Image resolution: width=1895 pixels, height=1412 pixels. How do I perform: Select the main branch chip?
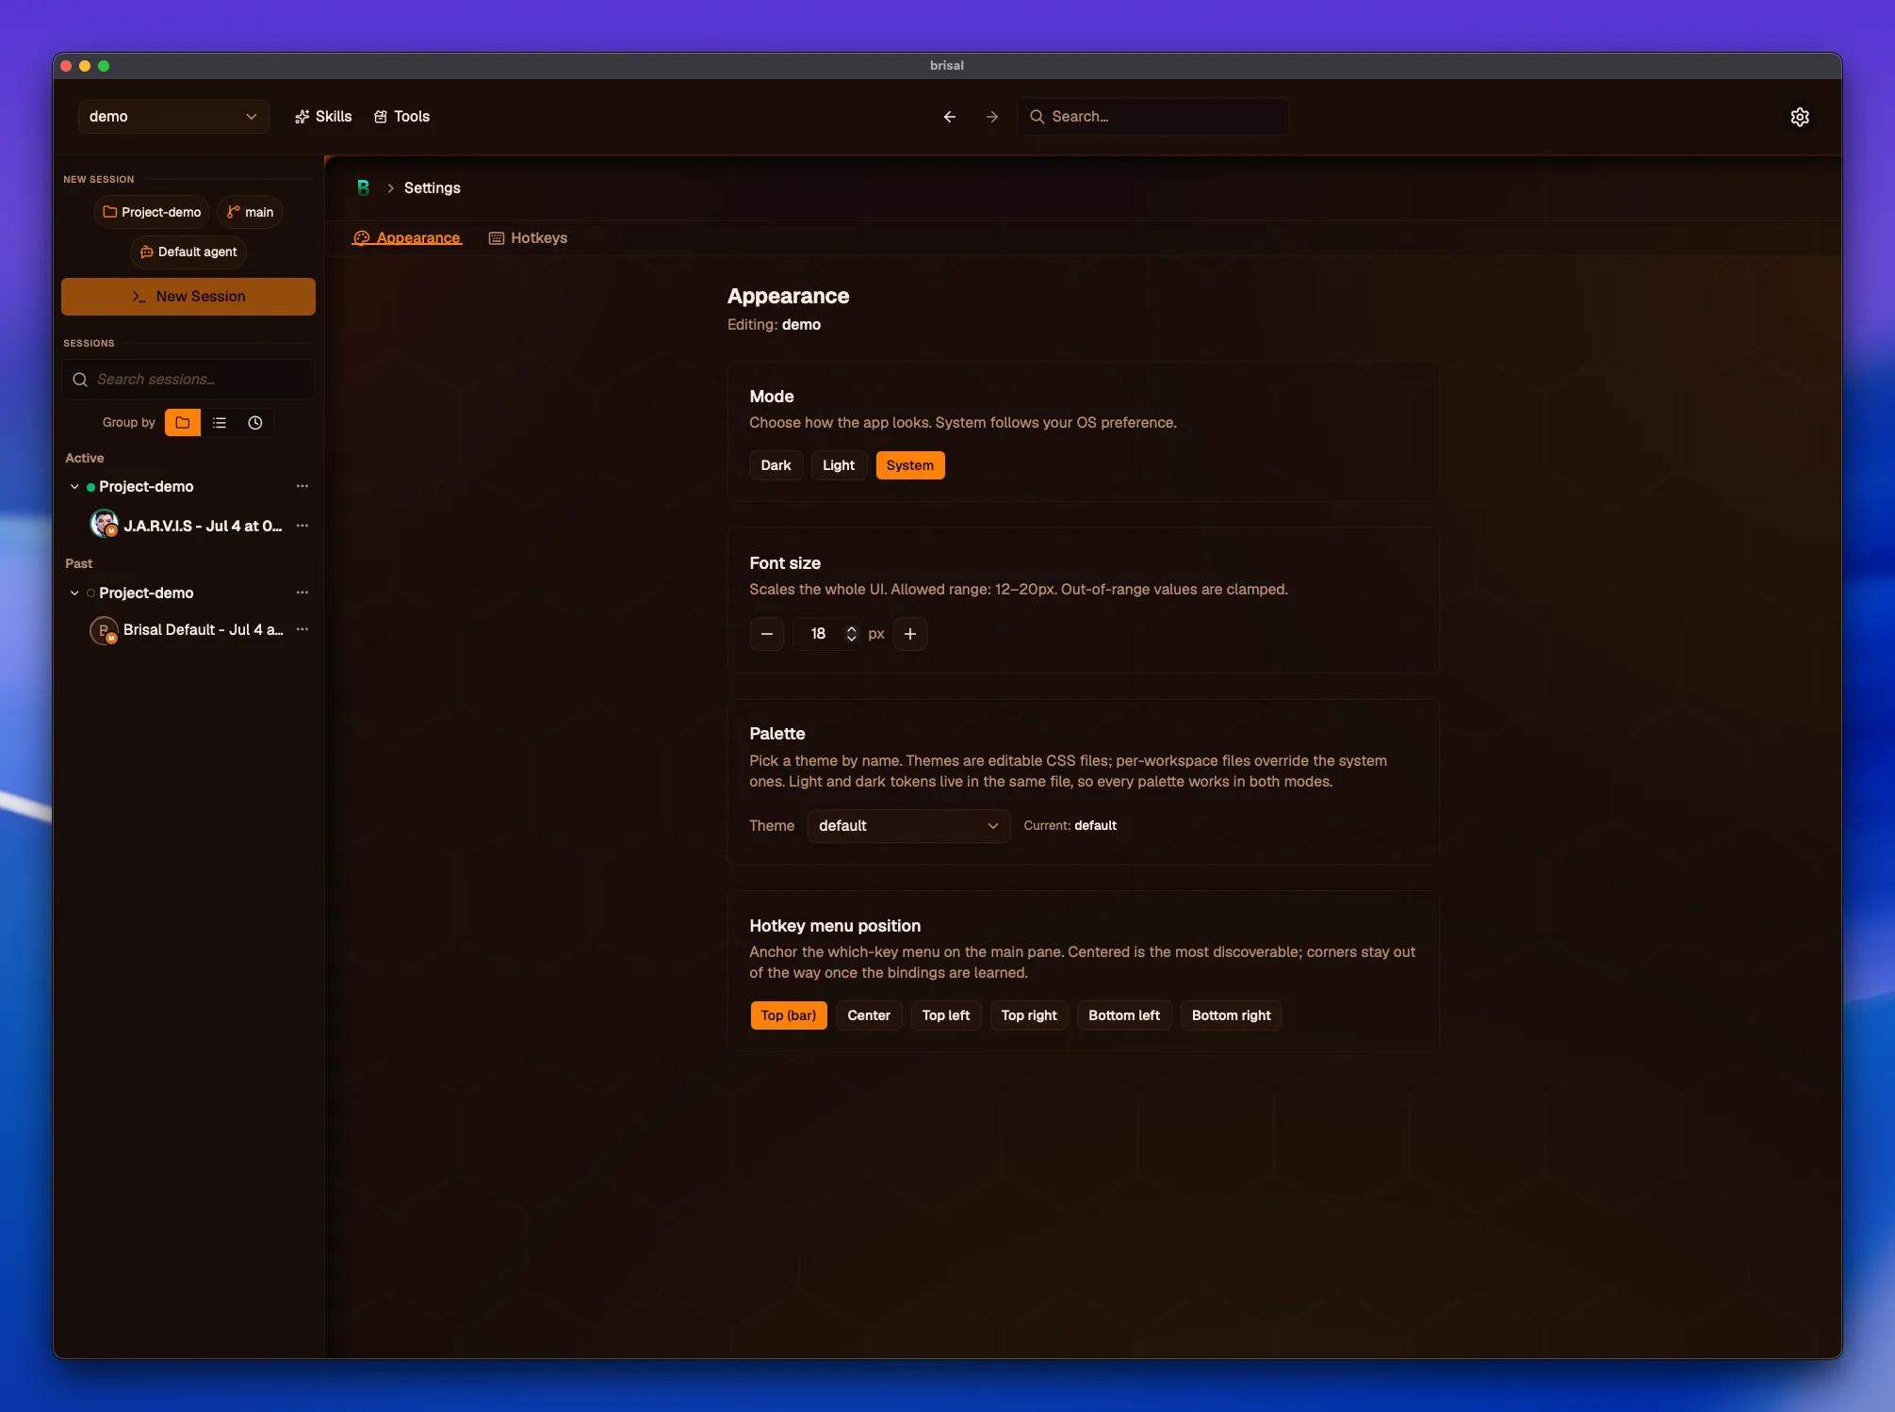[x=251, y=212]
